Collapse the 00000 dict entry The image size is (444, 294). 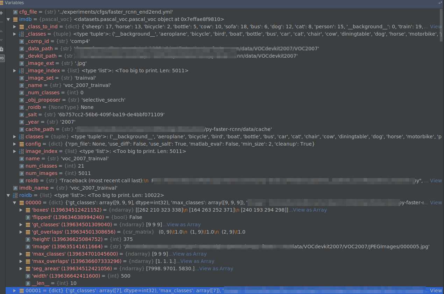pos(14,203)
